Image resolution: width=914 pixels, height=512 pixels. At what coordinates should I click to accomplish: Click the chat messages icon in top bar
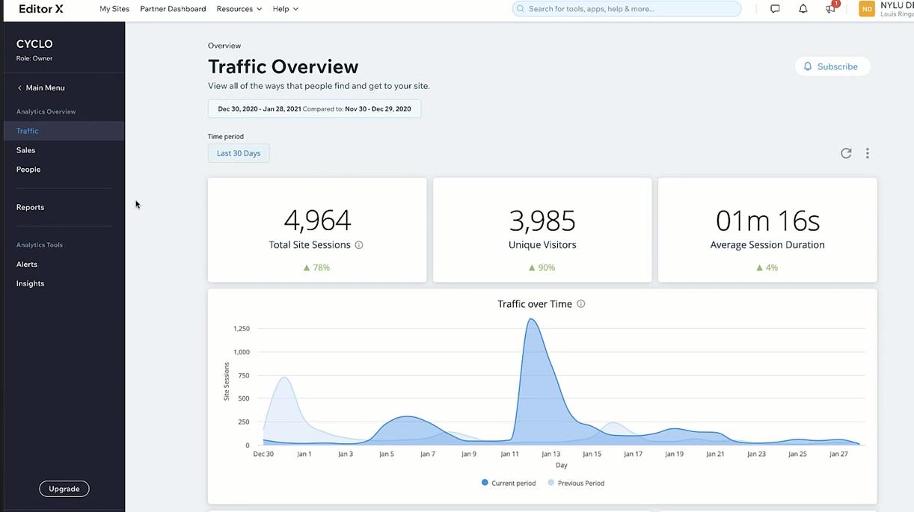tap(775, 9)
